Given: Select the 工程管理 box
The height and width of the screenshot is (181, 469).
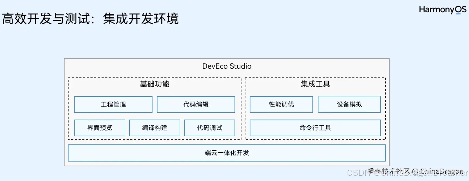Looking at the screenshot, I should [113, 105].
